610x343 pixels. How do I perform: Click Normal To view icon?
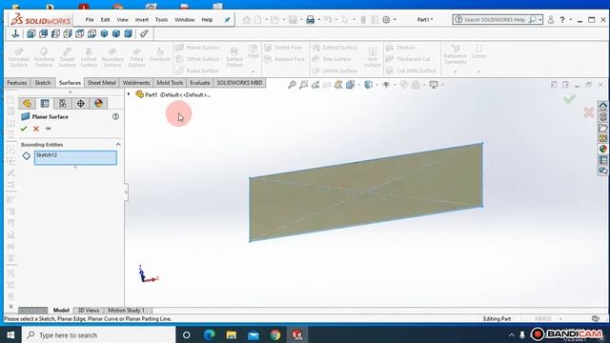(x=15, y=34)
